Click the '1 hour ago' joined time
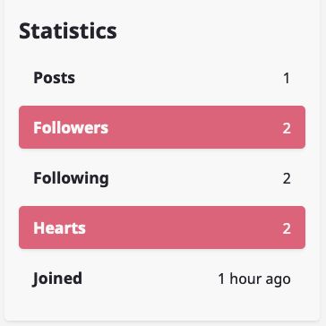326x326 pixels. [x=254, y=279]
